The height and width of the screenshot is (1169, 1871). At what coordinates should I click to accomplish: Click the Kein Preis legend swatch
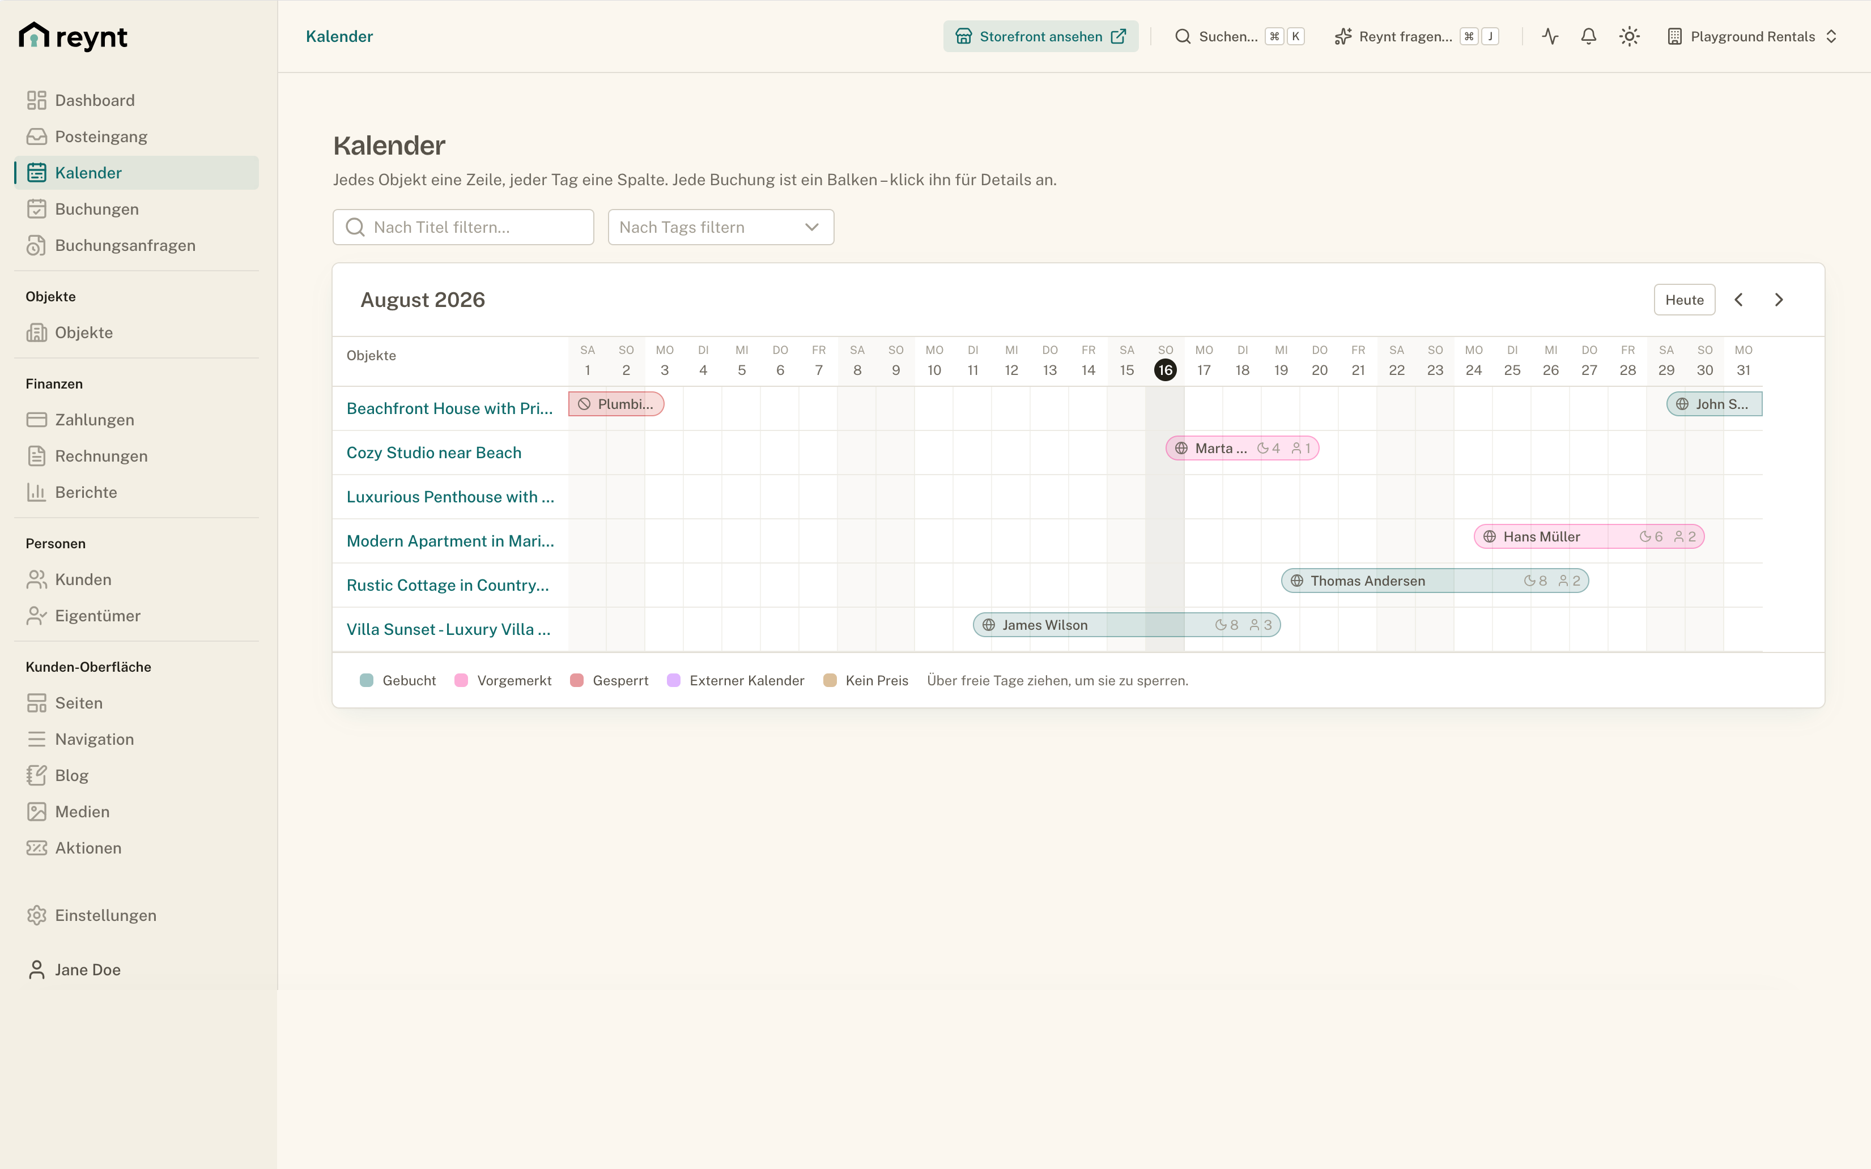click(830, 680)
